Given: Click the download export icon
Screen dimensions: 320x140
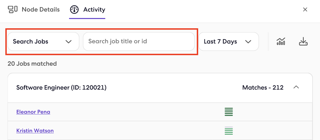Looking at the screenshot, I should 303,41.
